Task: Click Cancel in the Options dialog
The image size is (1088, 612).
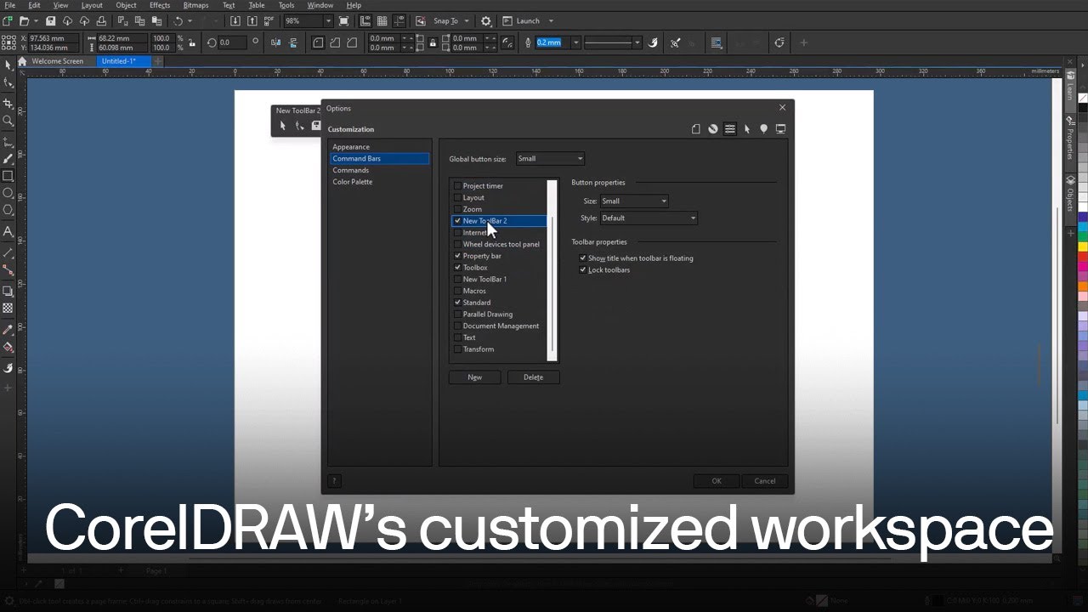Action: (x=765, y=481)
